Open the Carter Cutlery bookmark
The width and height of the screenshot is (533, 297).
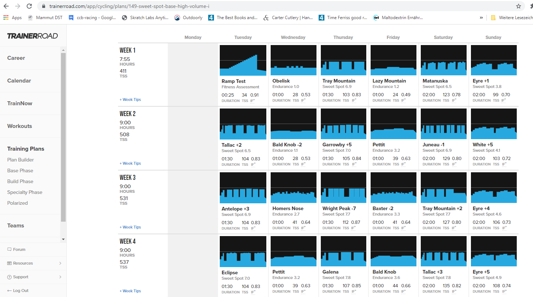tap(288, 18)
